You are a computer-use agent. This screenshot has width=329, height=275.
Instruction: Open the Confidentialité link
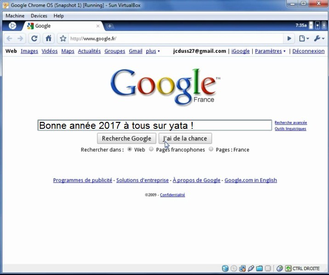172,195
